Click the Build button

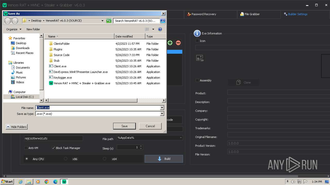coord(164,159)
